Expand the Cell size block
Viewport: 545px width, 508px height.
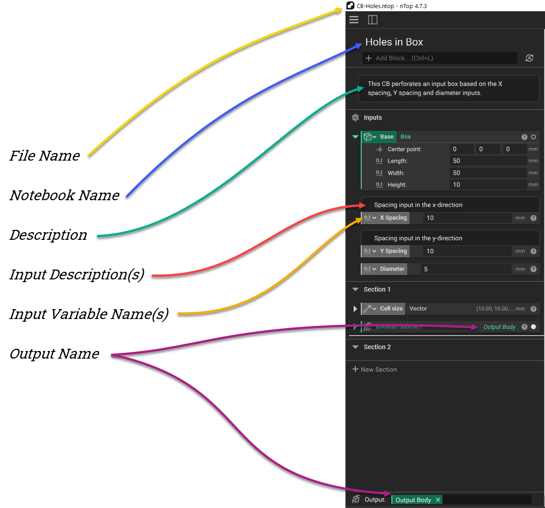pyautogui.click(x=355, y=309)
